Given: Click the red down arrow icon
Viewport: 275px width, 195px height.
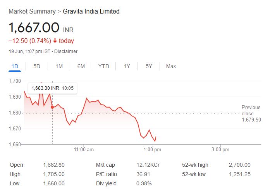Looking at the screenshot, I should (x=55, y=41).
